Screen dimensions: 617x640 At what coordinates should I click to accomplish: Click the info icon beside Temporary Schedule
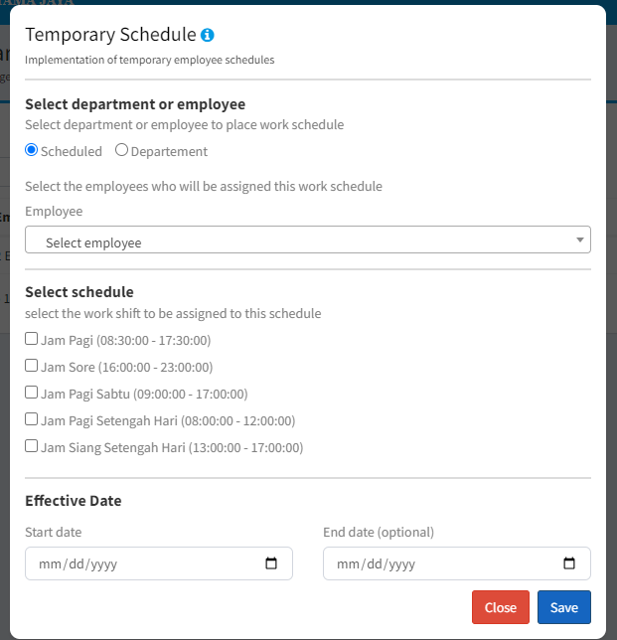pos(208,35)
